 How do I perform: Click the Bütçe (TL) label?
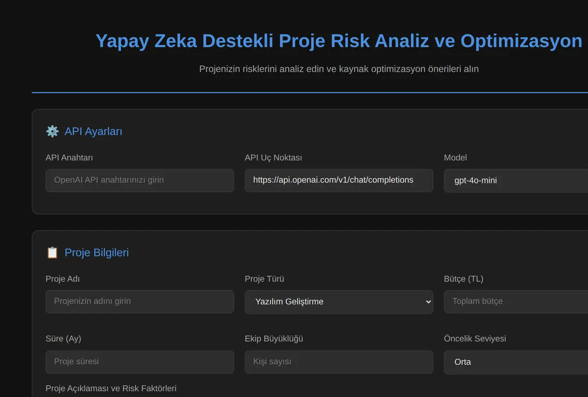(x=464, y=279)
